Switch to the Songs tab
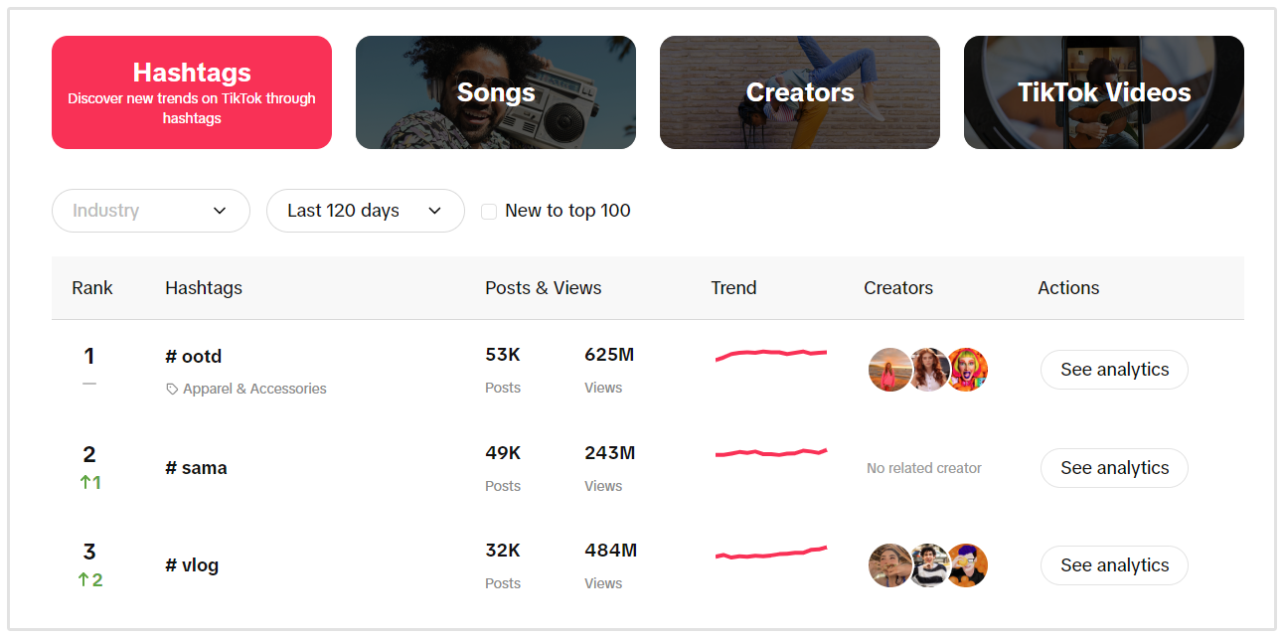The height and width of the screenshot is (638, 1284). (495, 91)
